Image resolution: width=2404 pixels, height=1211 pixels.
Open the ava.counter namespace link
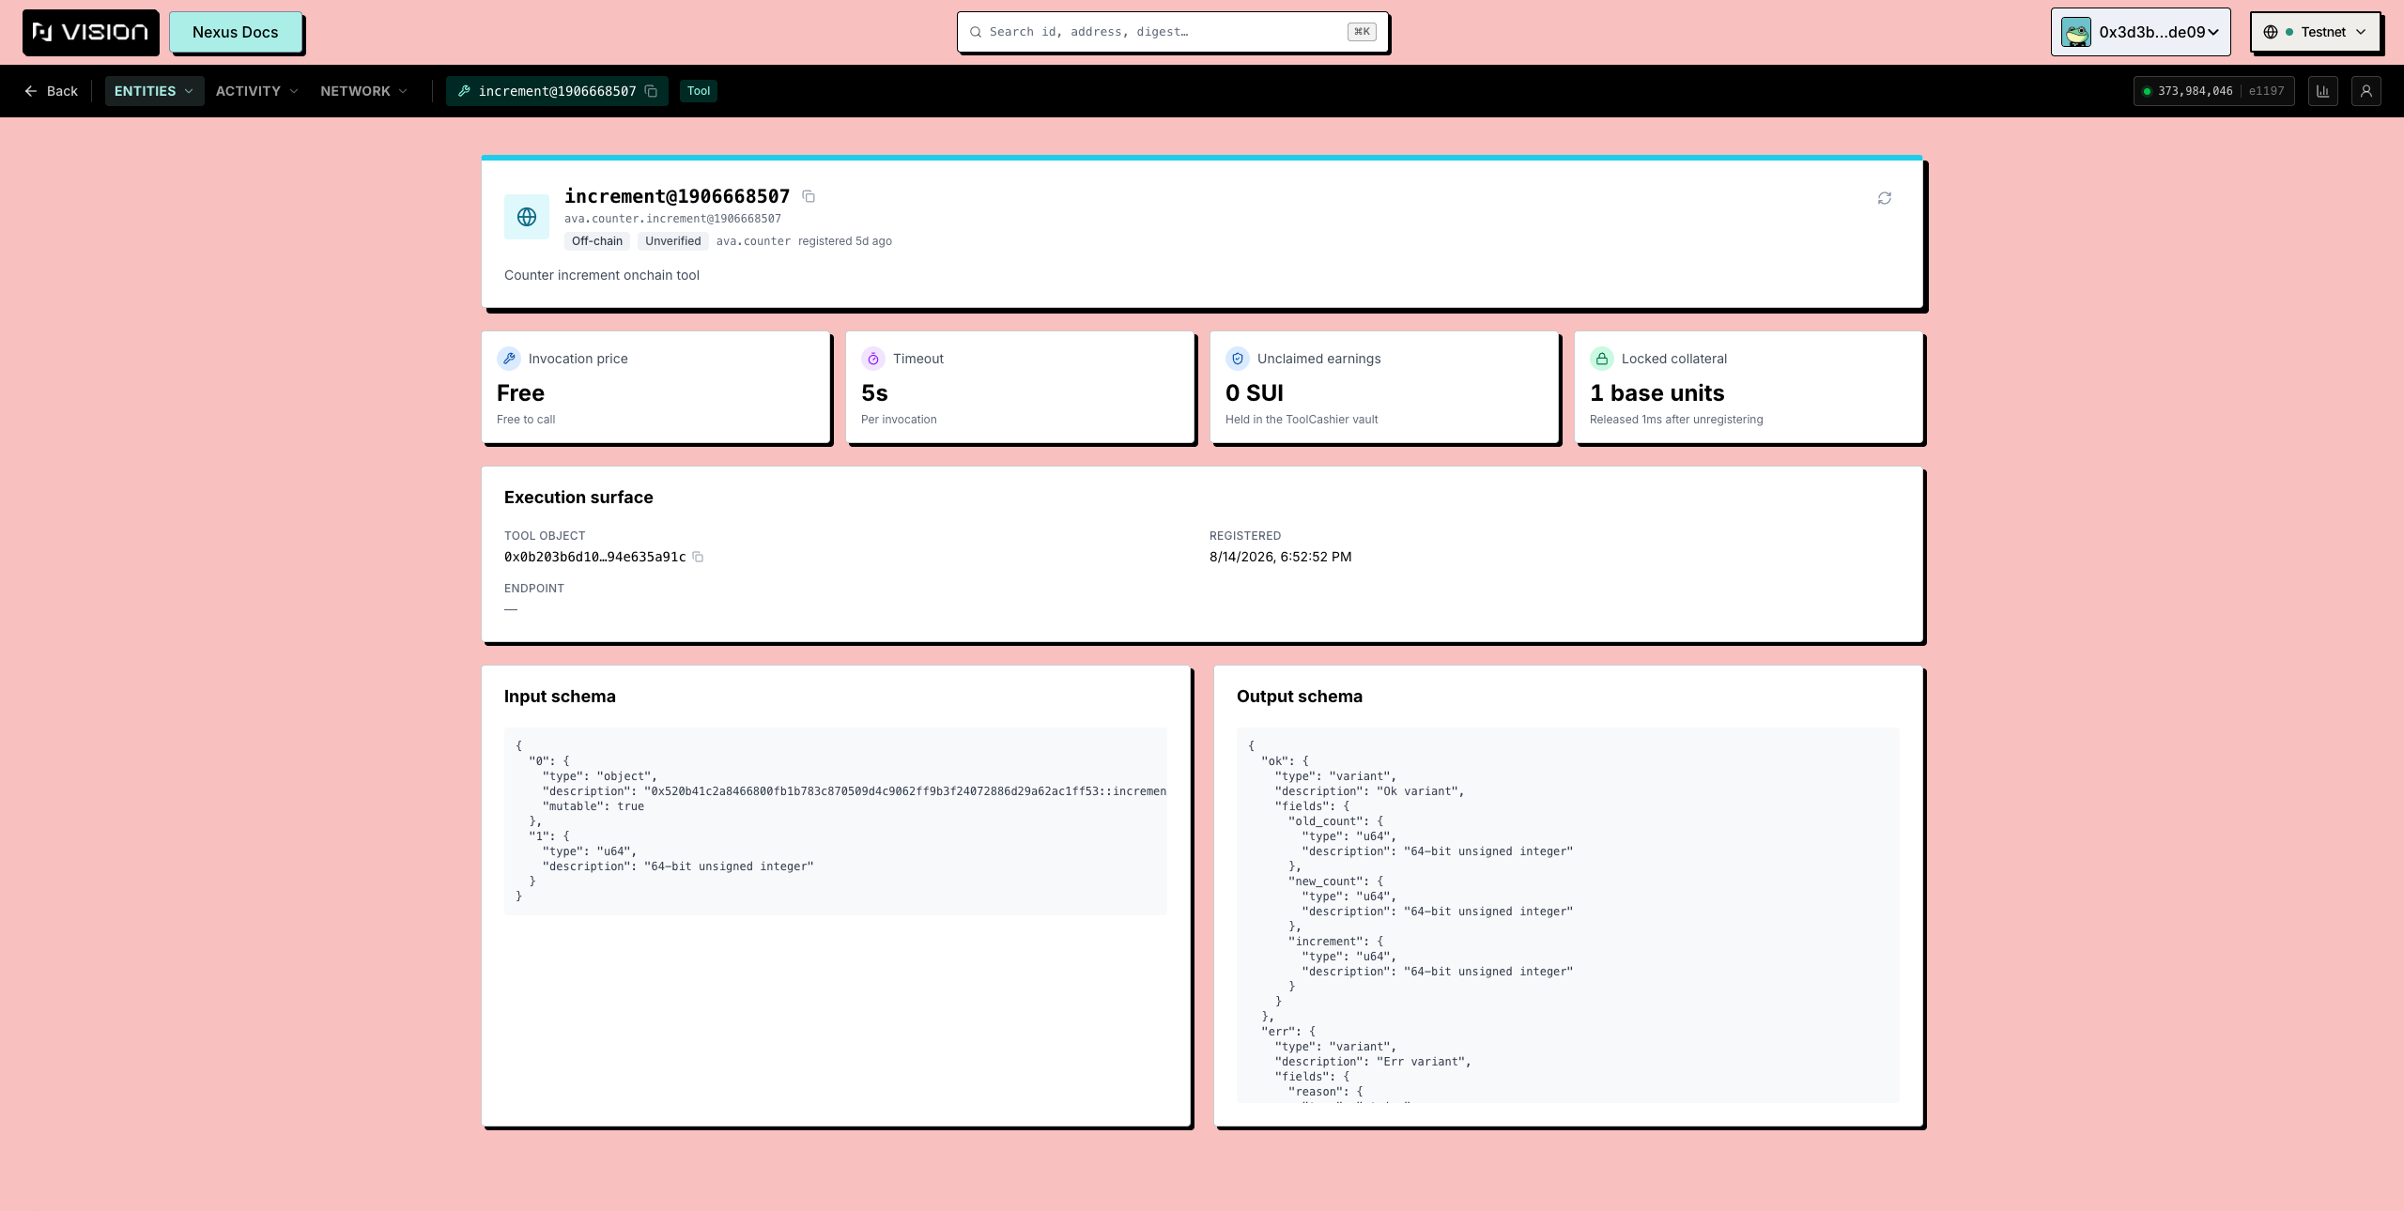pyautogui.click(x=753, y=241)
